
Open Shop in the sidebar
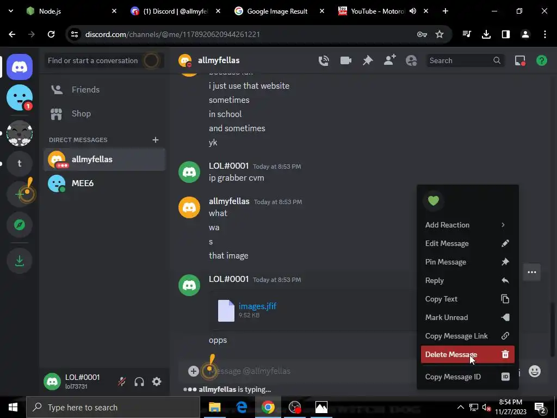[x=104, y=114]
